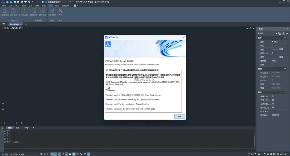Toggle object snap tracking in status bar
Viewport: 290px width, 156px height.
59,154
